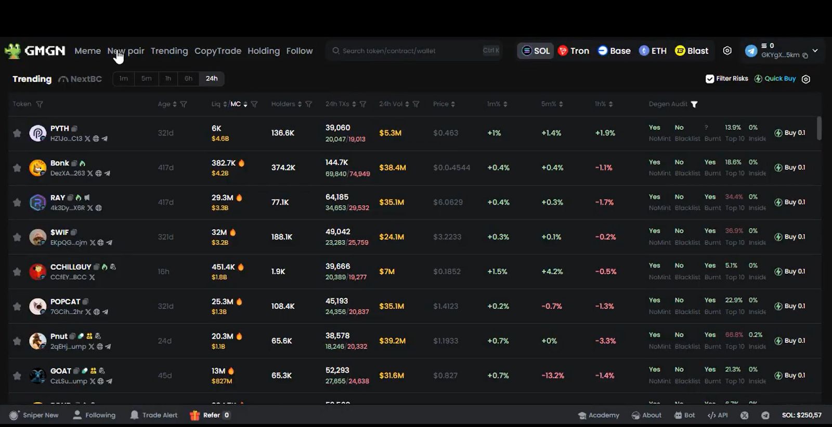Switch to the Tron chain
The height and width of the screenshot is (427, 832).
(x=574, y=51)
